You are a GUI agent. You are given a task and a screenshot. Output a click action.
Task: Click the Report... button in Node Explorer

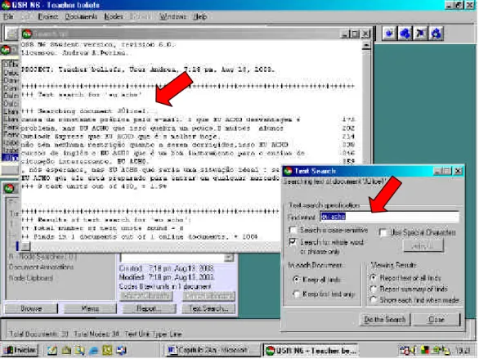(149, 309)
